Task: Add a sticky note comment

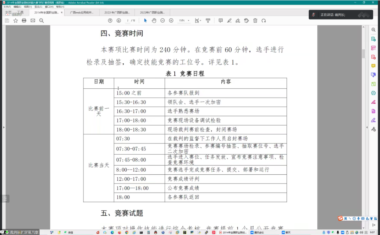Action: click(x=221, y=21)
